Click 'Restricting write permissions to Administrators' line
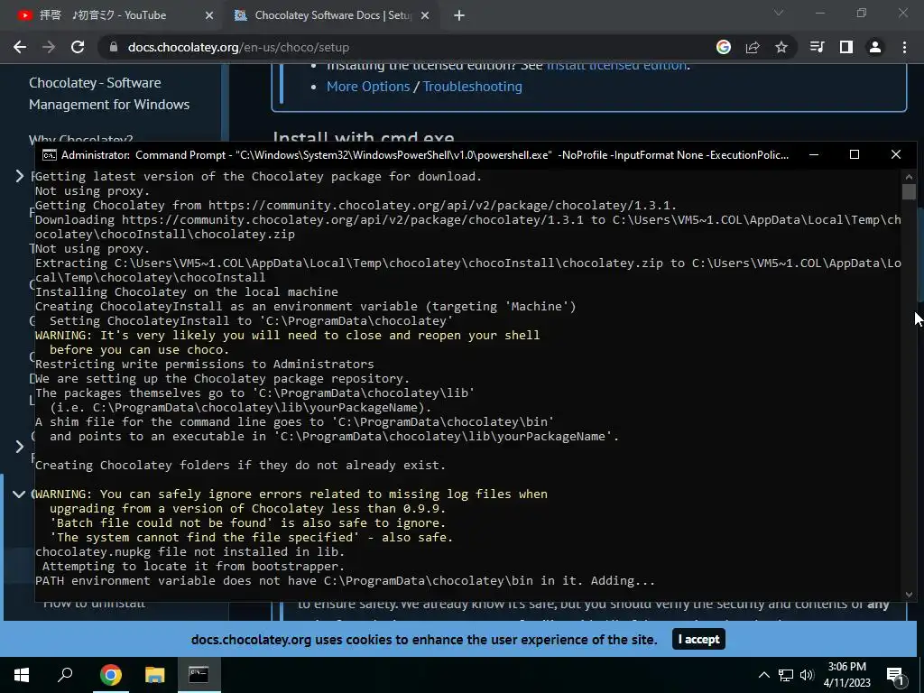924x693 pixels. [205, 365]
